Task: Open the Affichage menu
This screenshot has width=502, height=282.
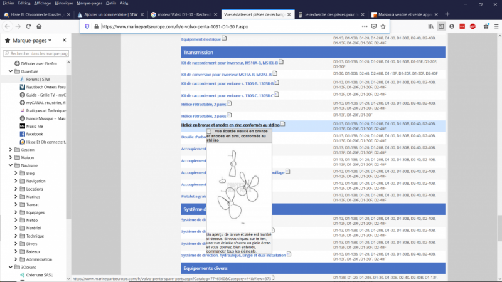Action: 42,3
